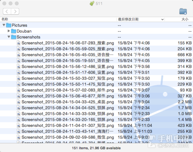Expand the Douban folder triangle
Viewport: 193px width, 152px height.
pyautogui.click(x=9, y=31)
